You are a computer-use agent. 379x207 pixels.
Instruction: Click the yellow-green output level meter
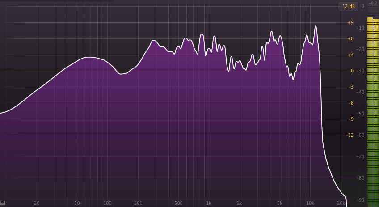click(373, 112)
